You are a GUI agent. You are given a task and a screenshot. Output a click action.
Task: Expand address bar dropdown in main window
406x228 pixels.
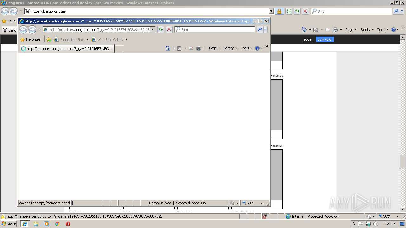tap(271, 11)
